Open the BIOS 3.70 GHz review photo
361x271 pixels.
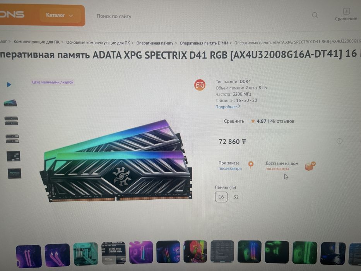tap(114, 253)
